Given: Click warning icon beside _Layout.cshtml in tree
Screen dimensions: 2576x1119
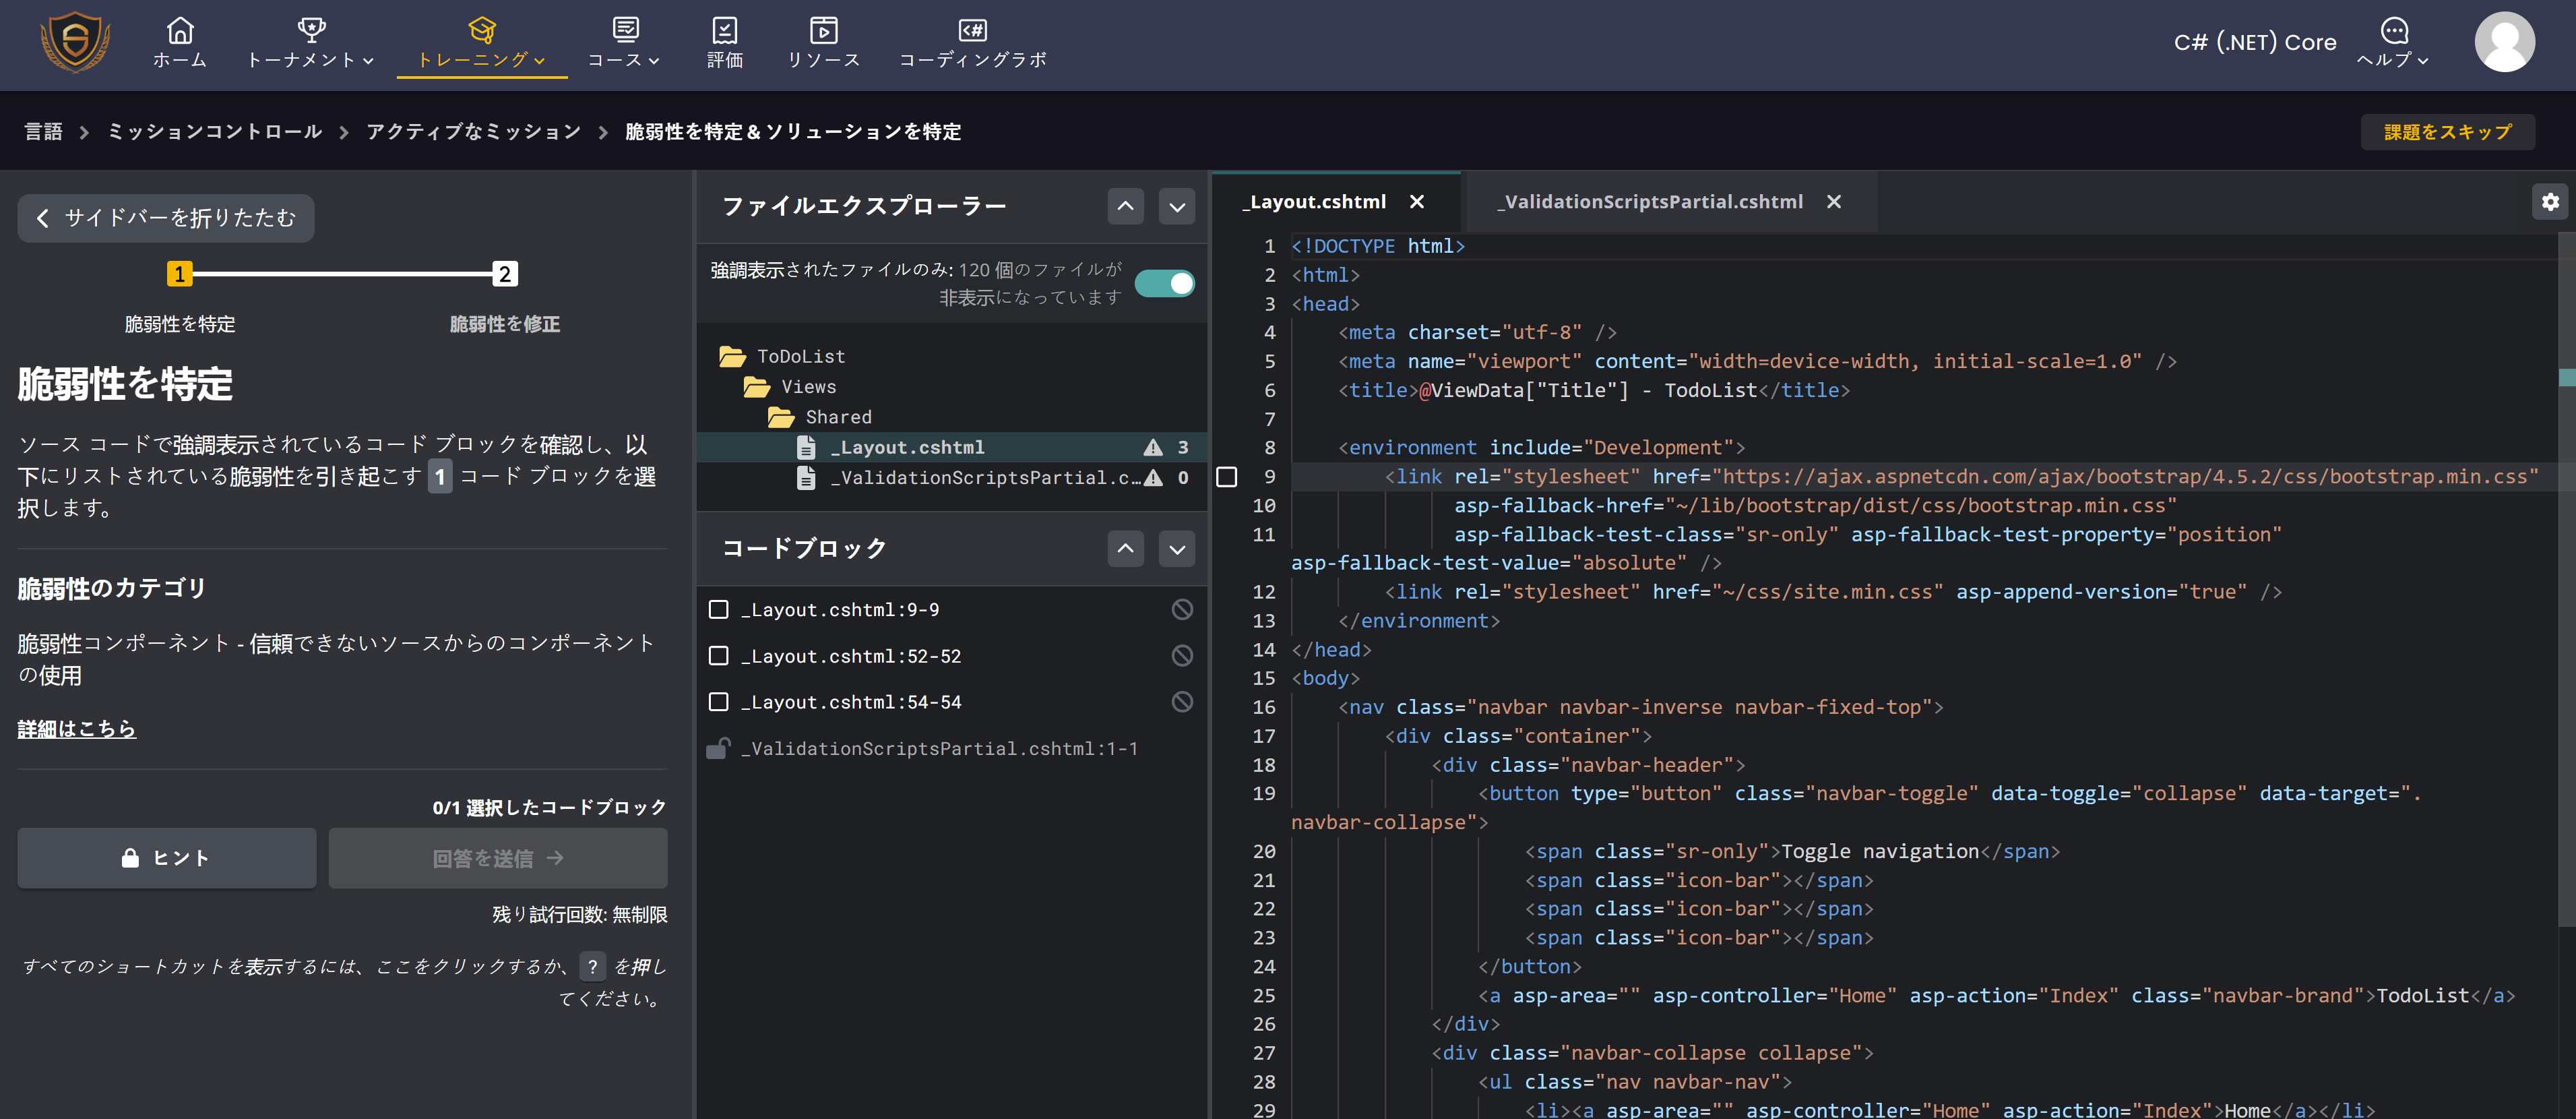Looking at the screenshot, I should 1153,447.
